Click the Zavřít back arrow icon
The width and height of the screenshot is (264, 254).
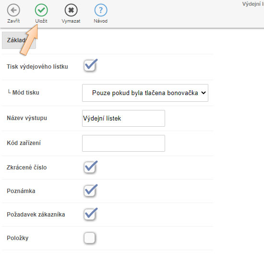[x=13, y=10]
